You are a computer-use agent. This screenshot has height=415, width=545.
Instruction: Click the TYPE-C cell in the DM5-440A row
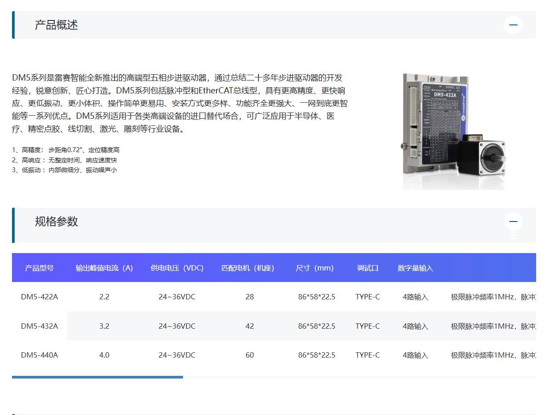click(368, 355)
